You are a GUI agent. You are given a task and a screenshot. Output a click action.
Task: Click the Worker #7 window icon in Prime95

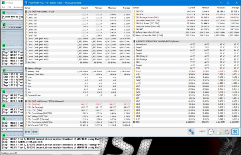[4, 106]
